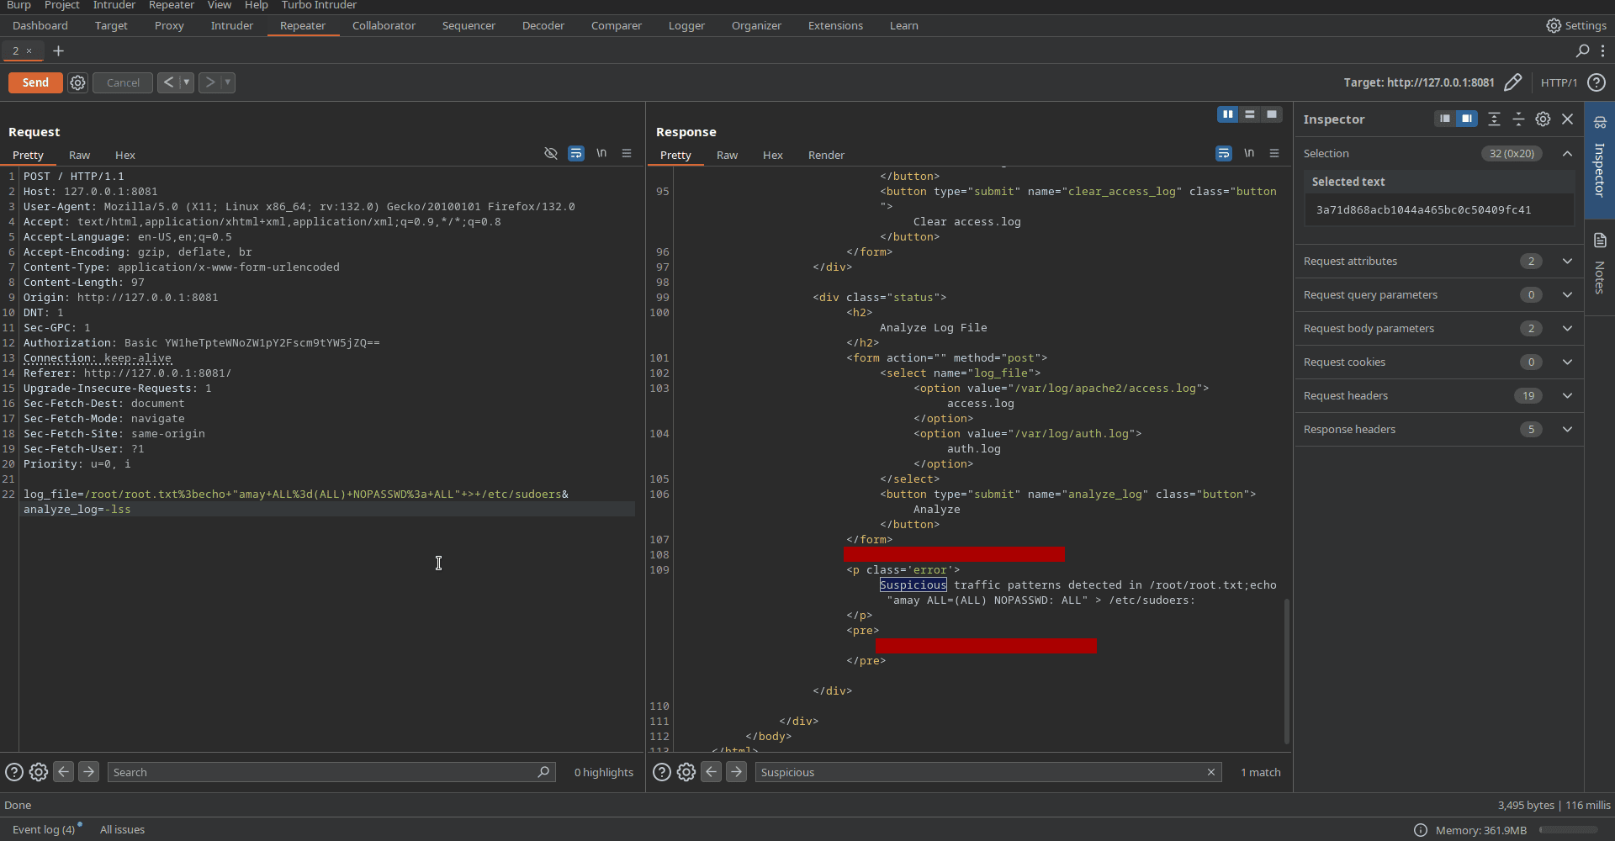Open the Extensions tab
The height and width of the screenshot is (841, 1615).
(835, 25)
